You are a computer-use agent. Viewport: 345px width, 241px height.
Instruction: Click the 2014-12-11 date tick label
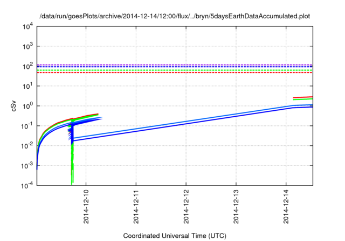[136, 207]
